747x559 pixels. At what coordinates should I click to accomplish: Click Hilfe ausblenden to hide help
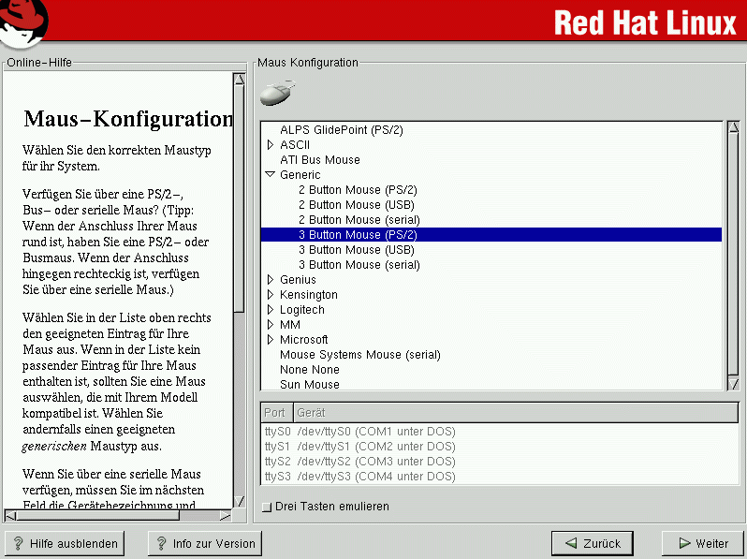[x=65, y=543]
